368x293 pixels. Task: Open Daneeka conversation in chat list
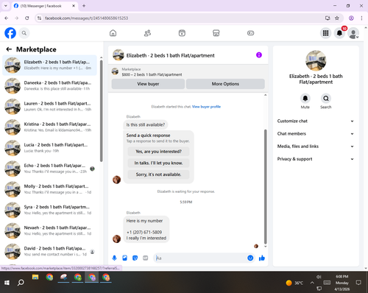point(49,85)
